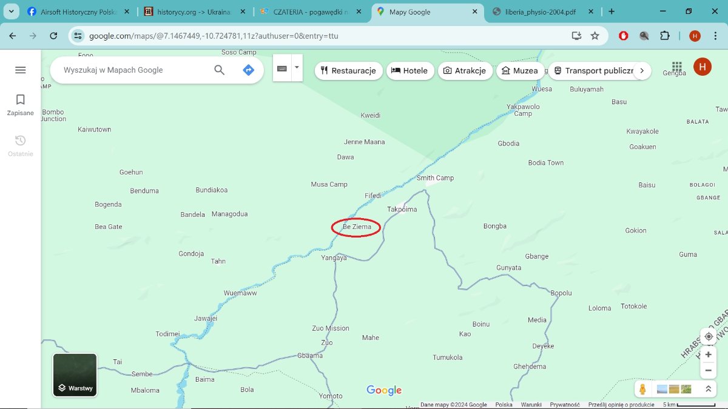Image resolution: width=728 pixels, height=409 pixels.
Task: Expand the input tools dropdown arrow
Action: point(297,68)
